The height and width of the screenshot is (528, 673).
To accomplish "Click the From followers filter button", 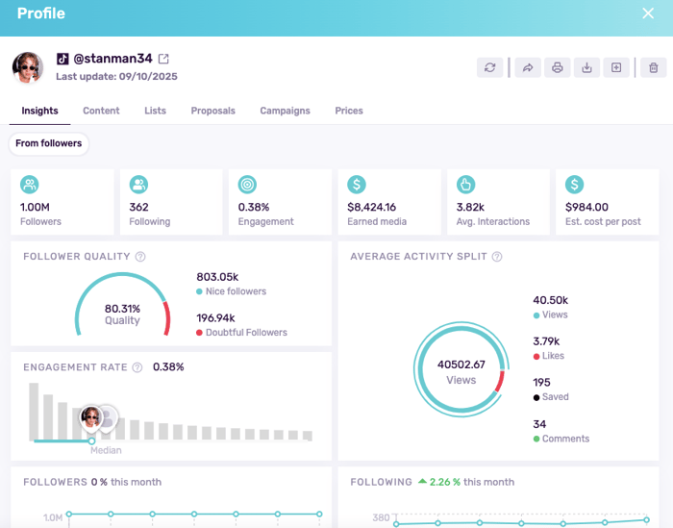I will click(49, 144).
